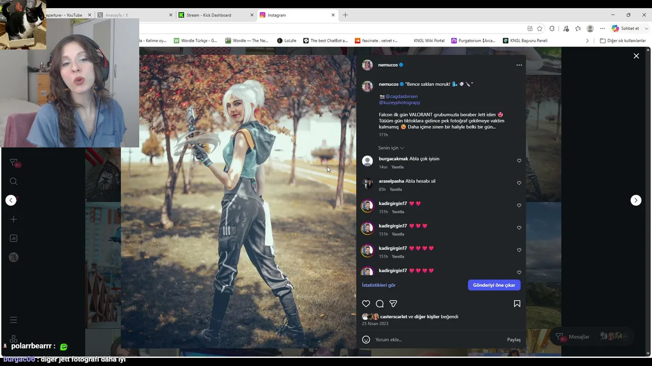Viewport: 652px width, 366px height.
Task: Open the 'casterscarlet' liker profile link
Action: tap(394, 317)
